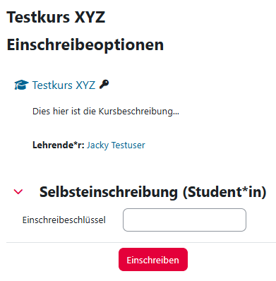The image size is (276, 281).
Task: Select the mortarboard icon before the course name
Action: [x=21, y=85]
